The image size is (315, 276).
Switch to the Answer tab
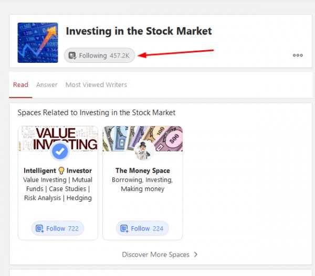click(47, 85)
